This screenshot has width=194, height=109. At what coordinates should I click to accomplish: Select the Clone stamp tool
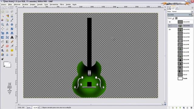click(7, 50)
